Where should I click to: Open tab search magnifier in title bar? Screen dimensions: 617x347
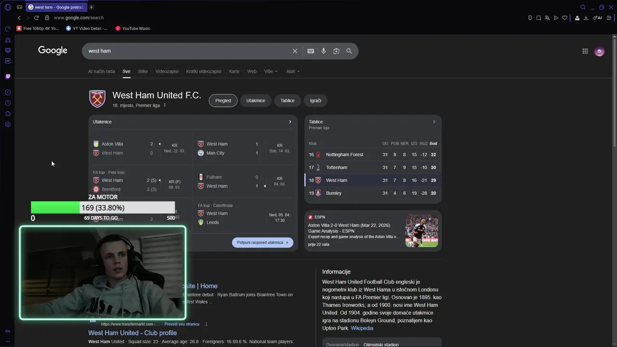click(x=583, y=7)
